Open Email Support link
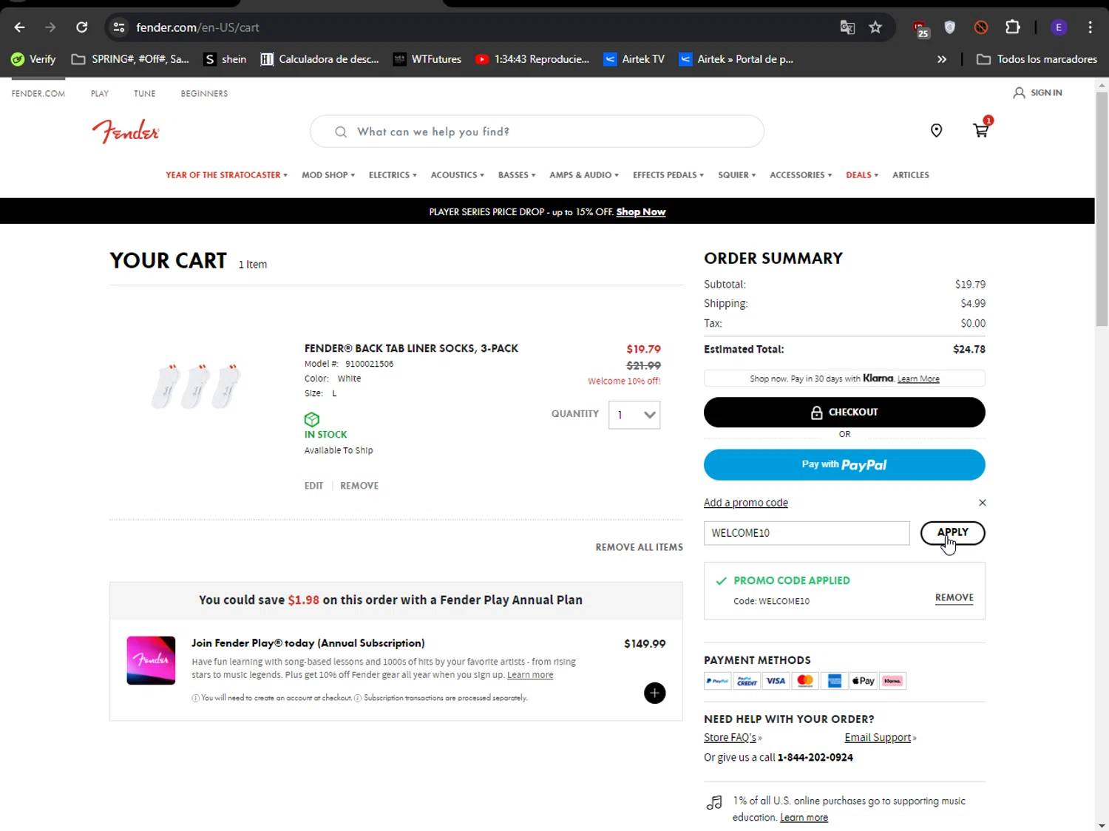The width and height of the screenshot is (1109, 831). (x=878, y=738)
